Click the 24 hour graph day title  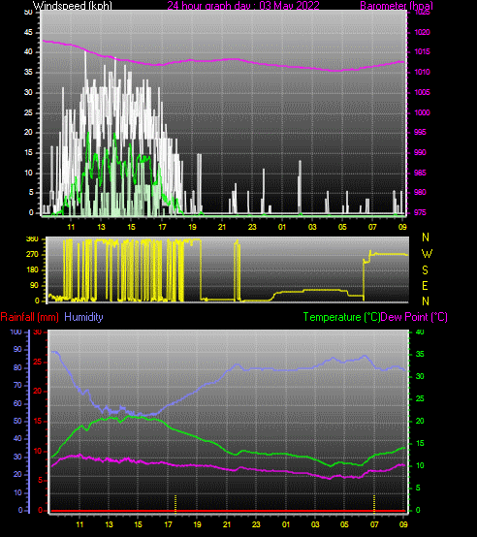243,6
